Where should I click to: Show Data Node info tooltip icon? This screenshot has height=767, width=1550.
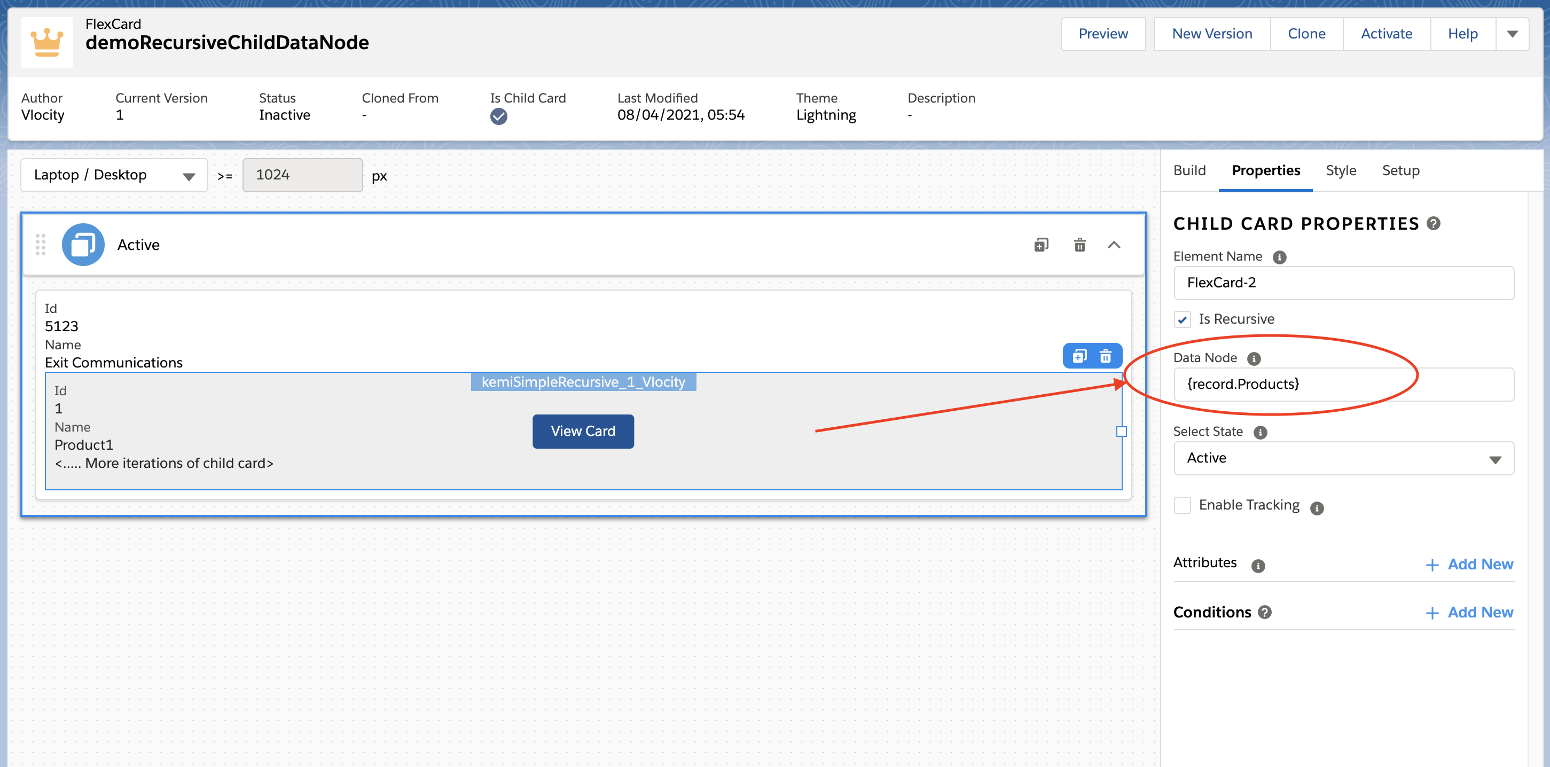(x=1254, y=359)
